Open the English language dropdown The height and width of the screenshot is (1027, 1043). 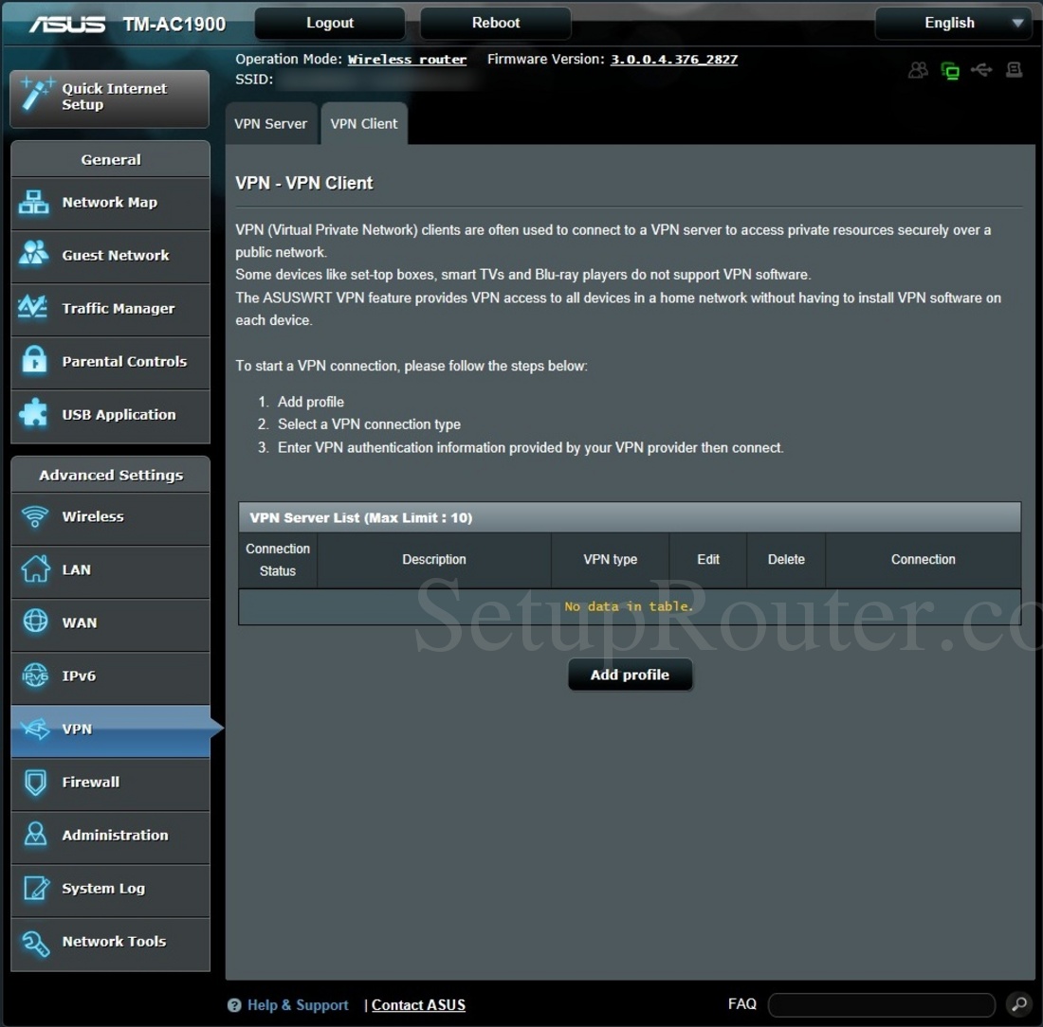(x=953, y=24)
